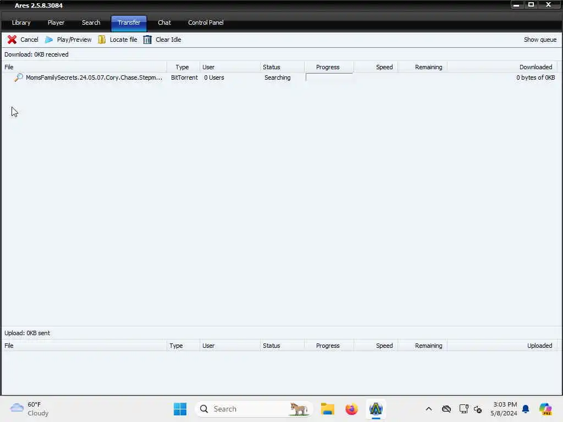Open the Search tab in Ares
The height and width of the screenshot is (422, 563).
91,23
